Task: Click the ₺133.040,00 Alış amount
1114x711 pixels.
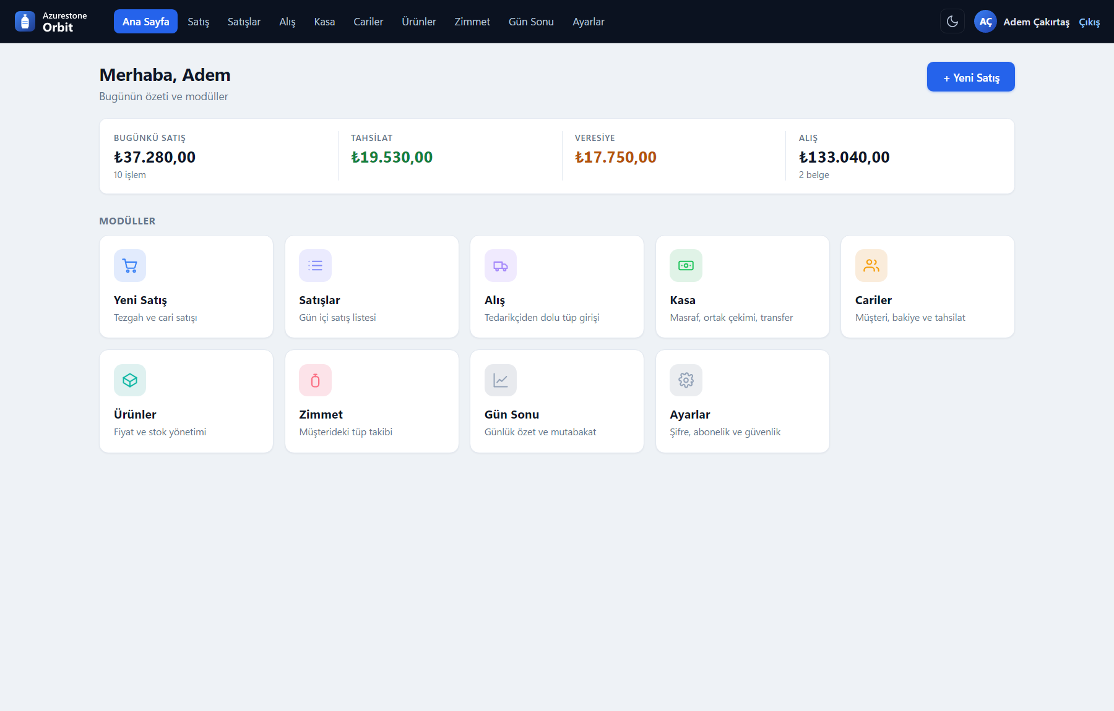Action: pos(844,157)
